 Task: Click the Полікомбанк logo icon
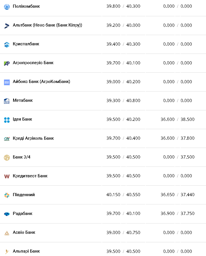[x=7, y=7]
